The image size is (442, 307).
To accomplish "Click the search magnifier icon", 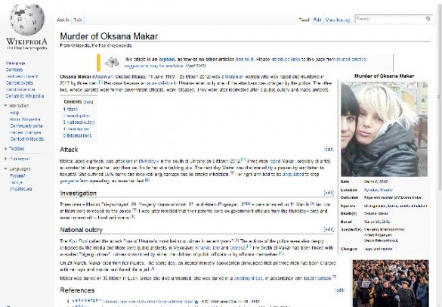I will tap(428, 19).
